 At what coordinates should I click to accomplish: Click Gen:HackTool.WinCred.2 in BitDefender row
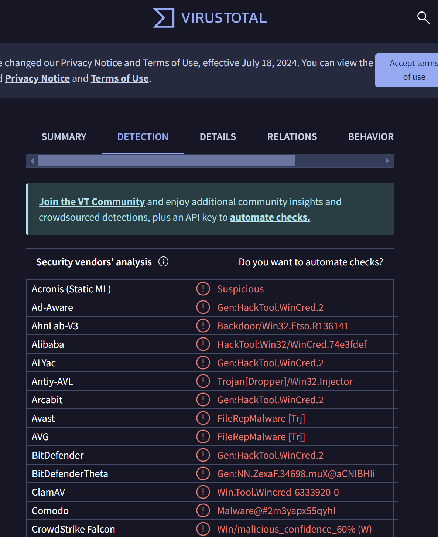[x=270, y=455]
